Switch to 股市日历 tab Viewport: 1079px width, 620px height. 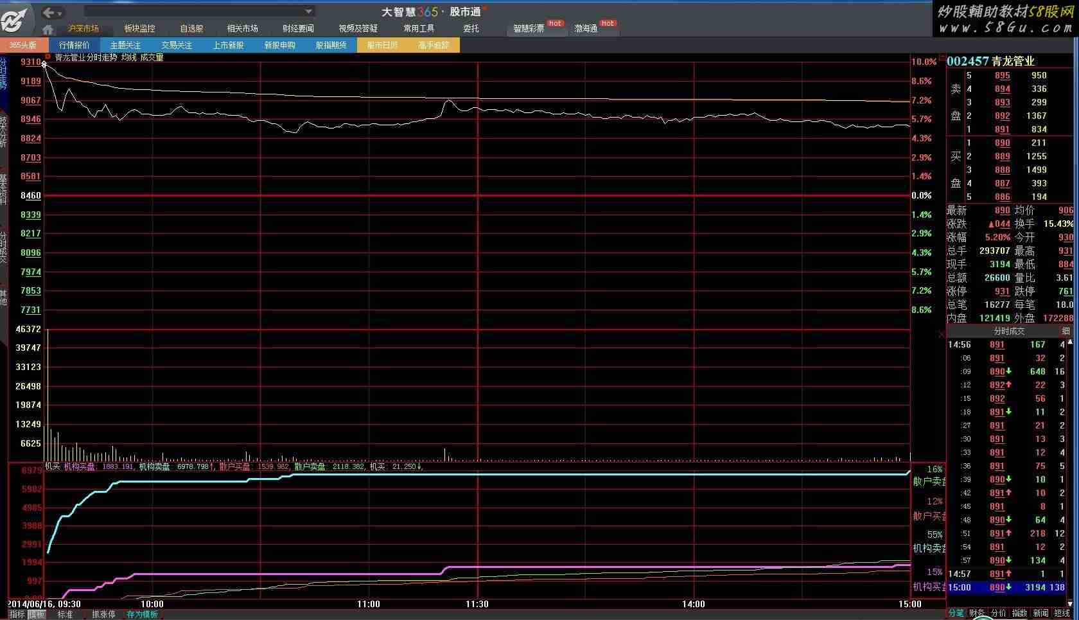pos(382,45)
